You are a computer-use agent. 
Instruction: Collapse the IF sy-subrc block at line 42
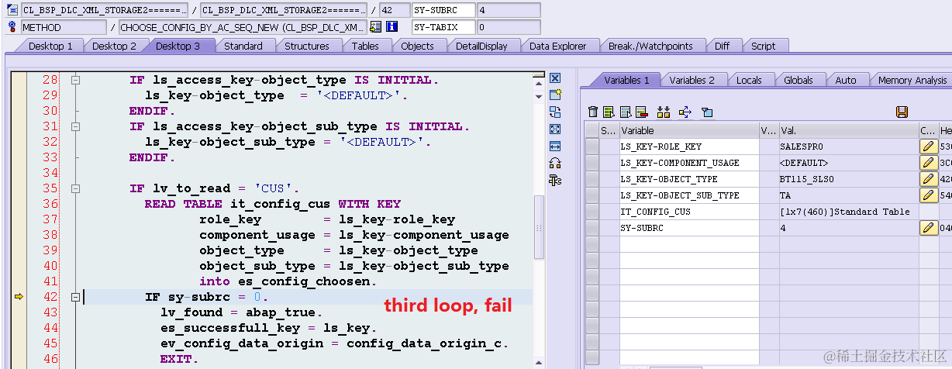click(75, 297)
